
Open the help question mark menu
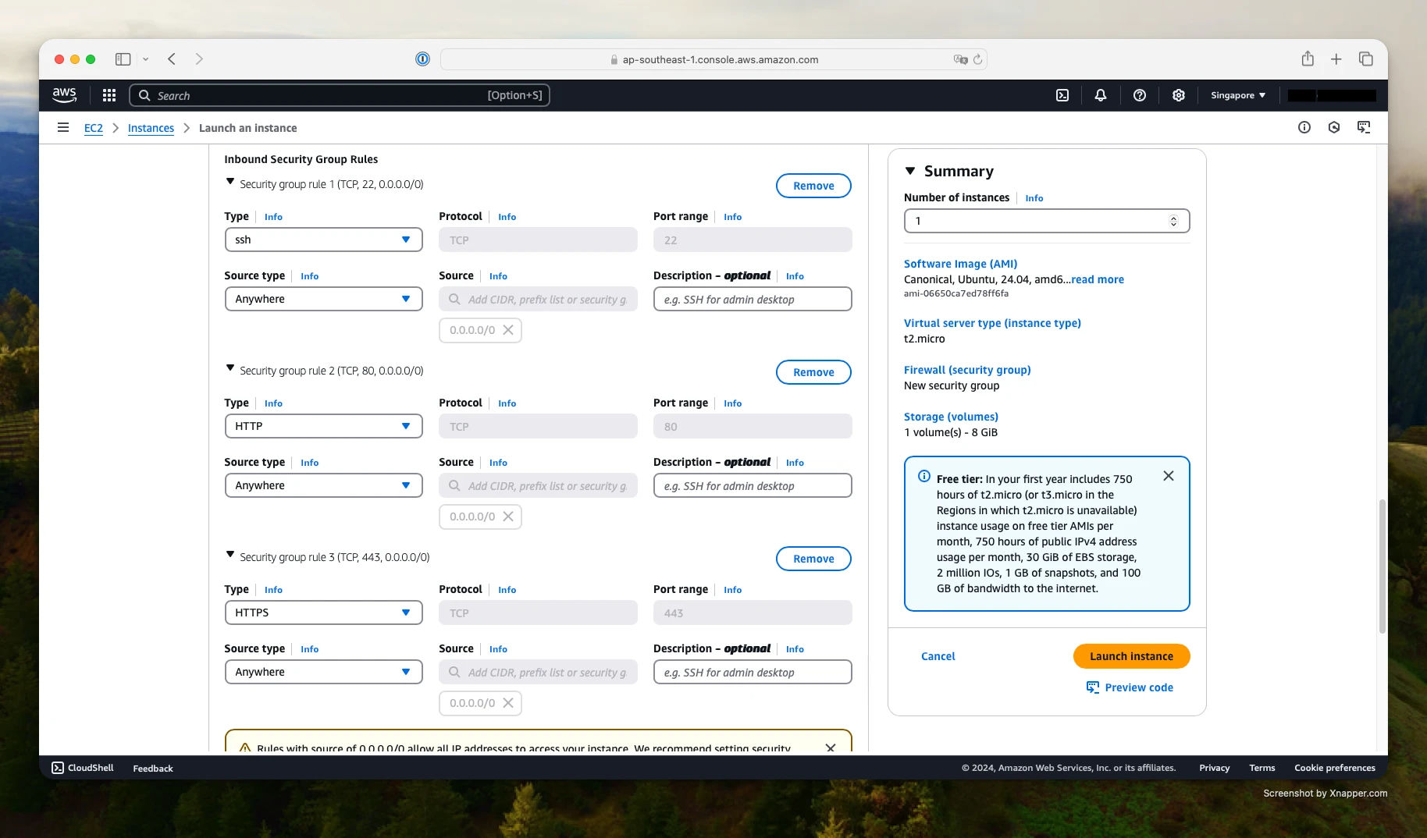point(1140,95)
